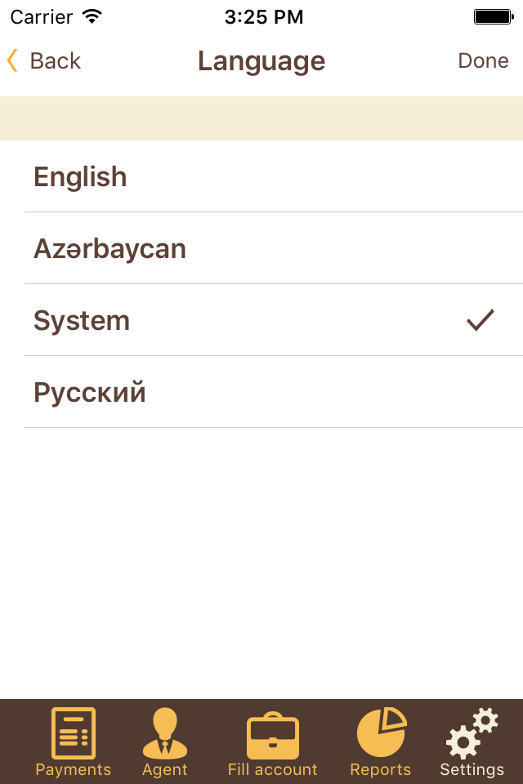
Task: Tap the Language title in the header
Action: 261,60
